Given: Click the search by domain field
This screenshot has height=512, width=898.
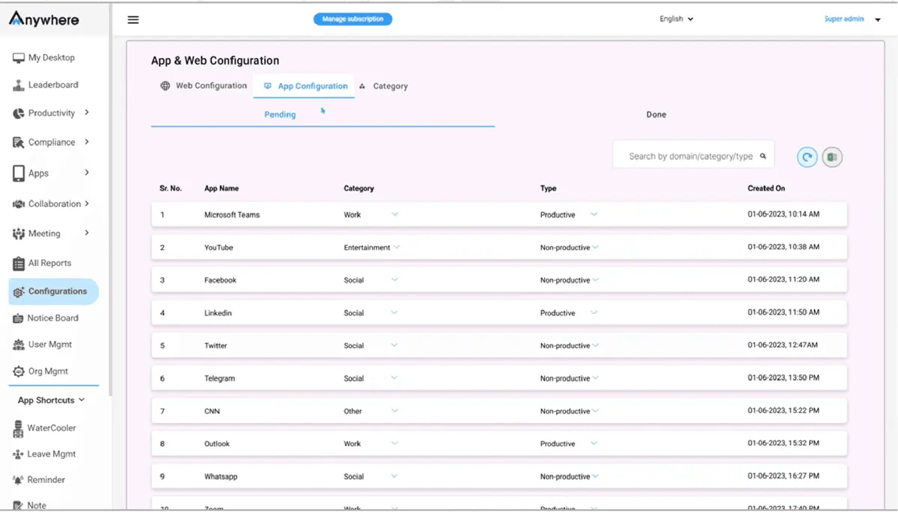Looking at the screenshot, I should point(693,156).
